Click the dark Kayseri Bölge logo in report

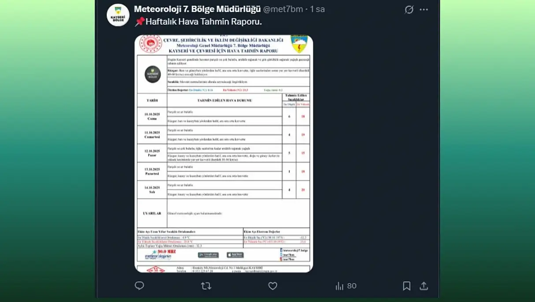click(152, 74)
